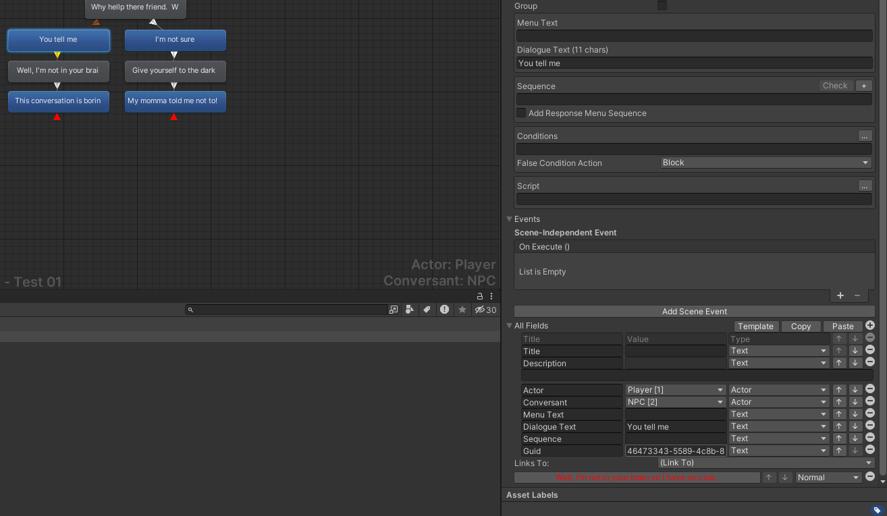
Task: Click the Dialogue Text input field
Action: pos(694,63)
